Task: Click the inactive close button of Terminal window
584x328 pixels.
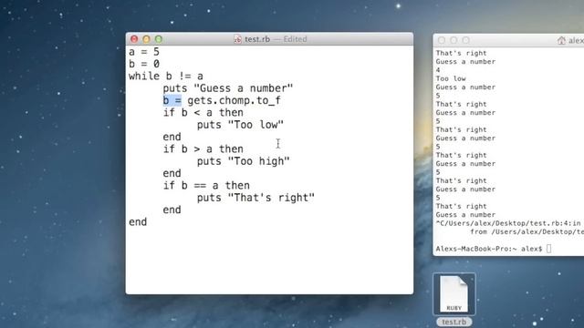Action: (442, 40)
